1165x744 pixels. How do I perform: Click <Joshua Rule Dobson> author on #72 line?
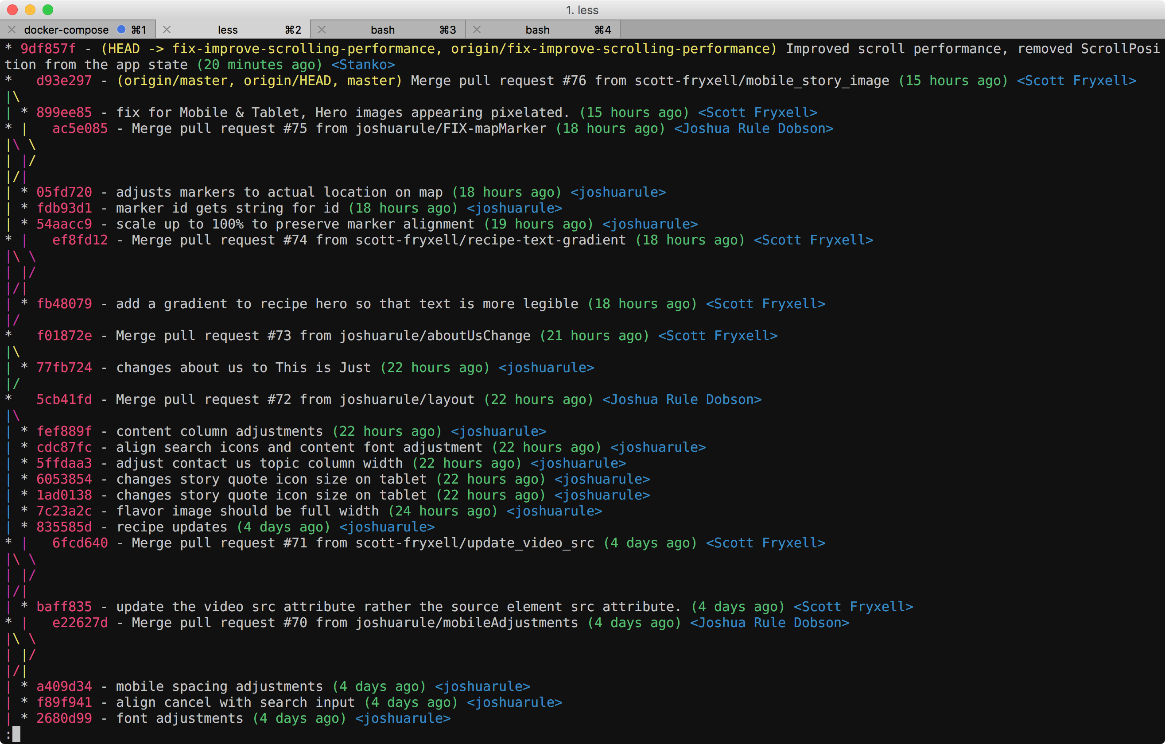[682, 400]
